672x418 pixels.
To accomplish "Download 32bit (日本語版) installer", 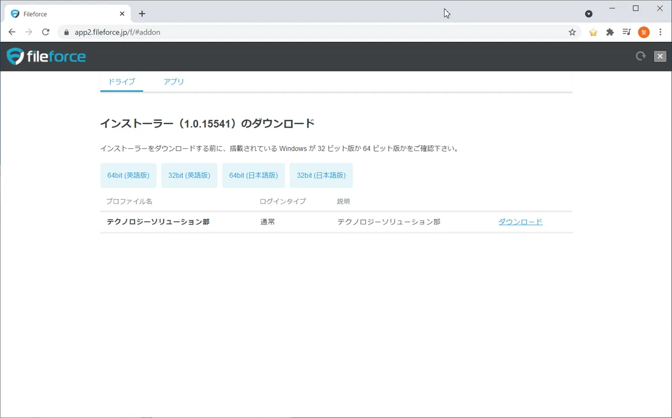I will 321,175.
